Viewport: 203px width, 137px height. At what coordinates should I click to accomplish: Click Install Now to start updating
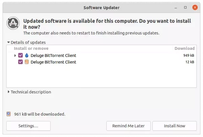point(175,126)
